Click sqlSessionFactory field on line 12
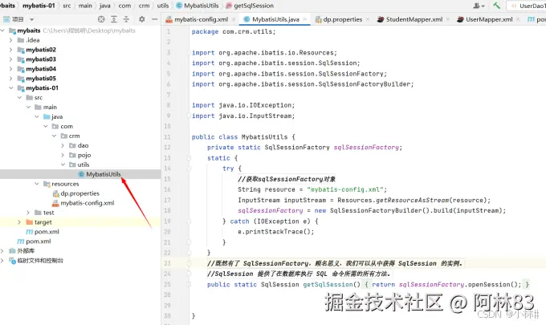Viewport: 546px width, 325px height. point(366,148)
